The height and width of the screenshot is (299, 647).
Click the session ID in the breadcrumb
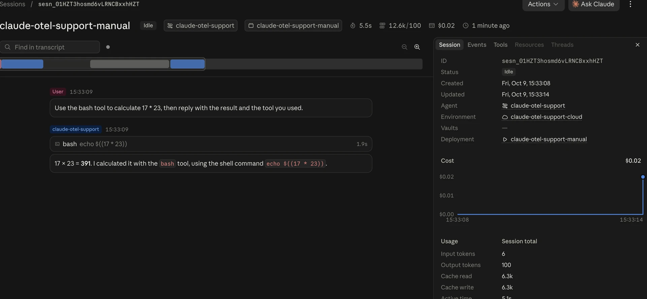coord(89,4)
